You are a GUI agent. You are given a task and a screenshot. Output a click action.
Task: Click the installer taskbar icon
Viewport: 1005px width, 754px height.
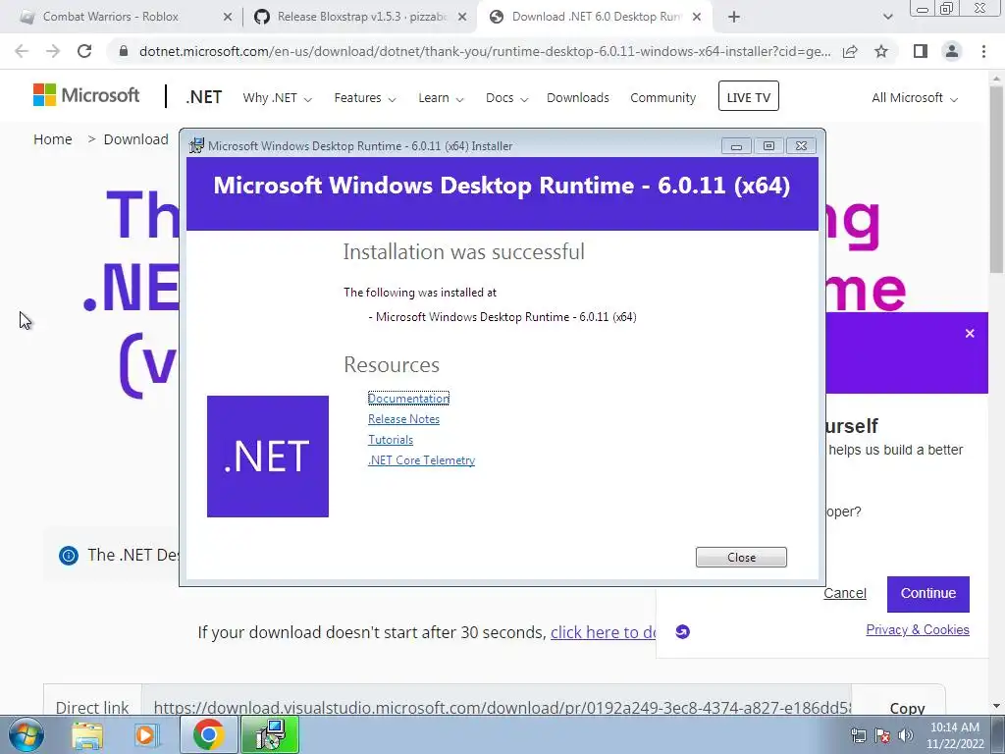[270, 734]
